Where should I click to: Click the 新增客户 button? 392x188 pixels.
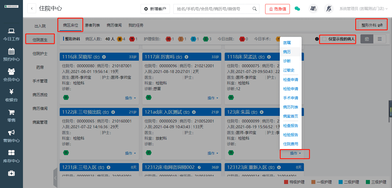(x=155, y=9)
